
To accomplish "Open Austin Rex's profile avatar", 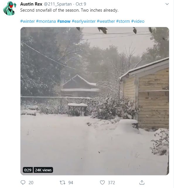I will point(9,8).
